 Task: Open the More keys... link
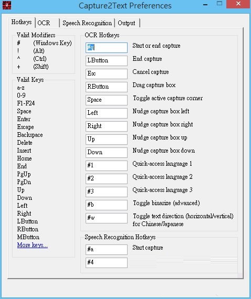[x=32, y=244]
